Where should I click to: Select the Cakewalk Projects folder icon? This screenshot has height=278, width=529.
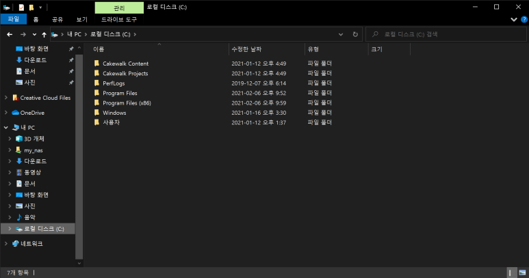96,73
